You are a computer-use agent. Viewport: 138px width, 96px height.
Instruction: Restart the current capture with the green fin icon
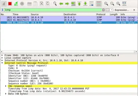tap(16, 4)
